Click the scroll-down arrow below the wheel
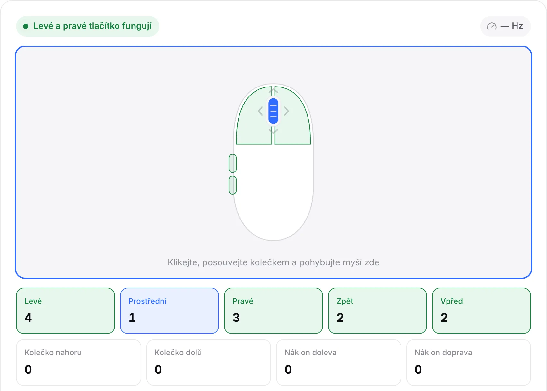 [x=273, y=131]
